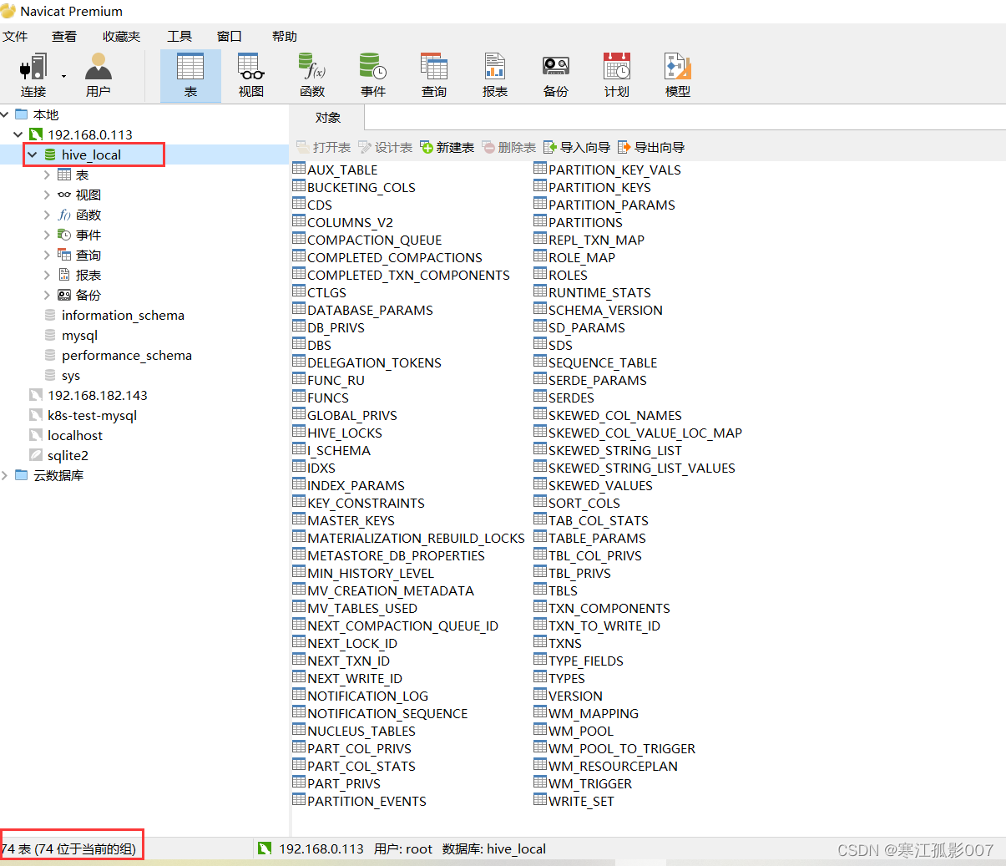
Task: Select the TABLE_PARAMS table
Action: 597,538
